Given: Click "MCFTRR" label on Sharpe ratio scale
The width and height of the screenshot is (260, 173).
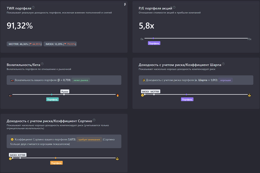Looking at the screenshot, I should click(x=155, y=92).
